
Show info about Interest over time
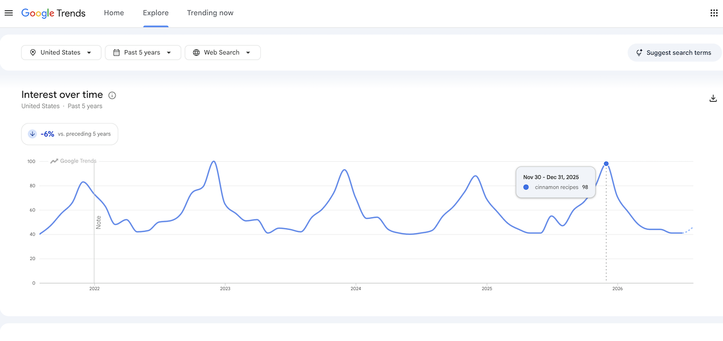click(x=112, y=95)
